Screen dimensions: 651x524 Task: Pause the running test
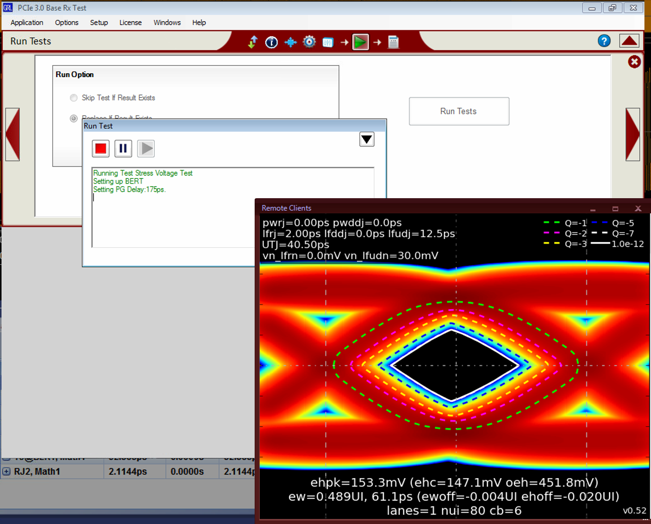(123, 148)
